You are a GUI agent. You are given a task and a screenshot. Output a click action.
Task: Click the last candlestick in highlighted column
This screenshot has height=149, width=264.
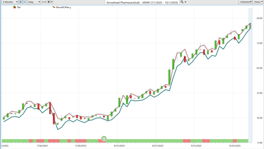point(250,25)
